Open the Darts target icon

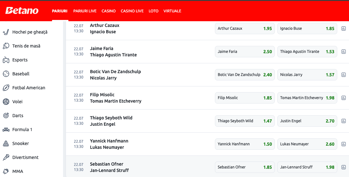click(6, 116)
